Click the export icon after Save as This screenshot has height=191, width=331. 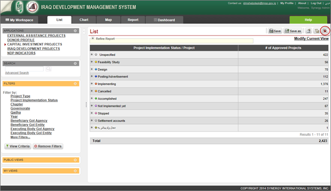(x=308, y=31)
